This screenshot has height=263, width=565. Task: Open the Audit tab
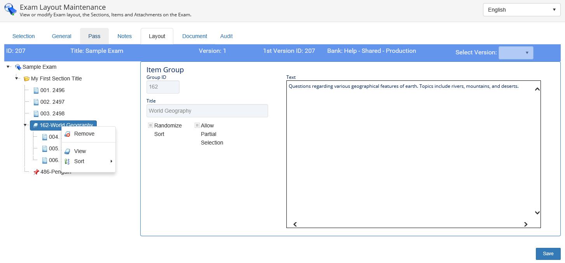(226, 36)
